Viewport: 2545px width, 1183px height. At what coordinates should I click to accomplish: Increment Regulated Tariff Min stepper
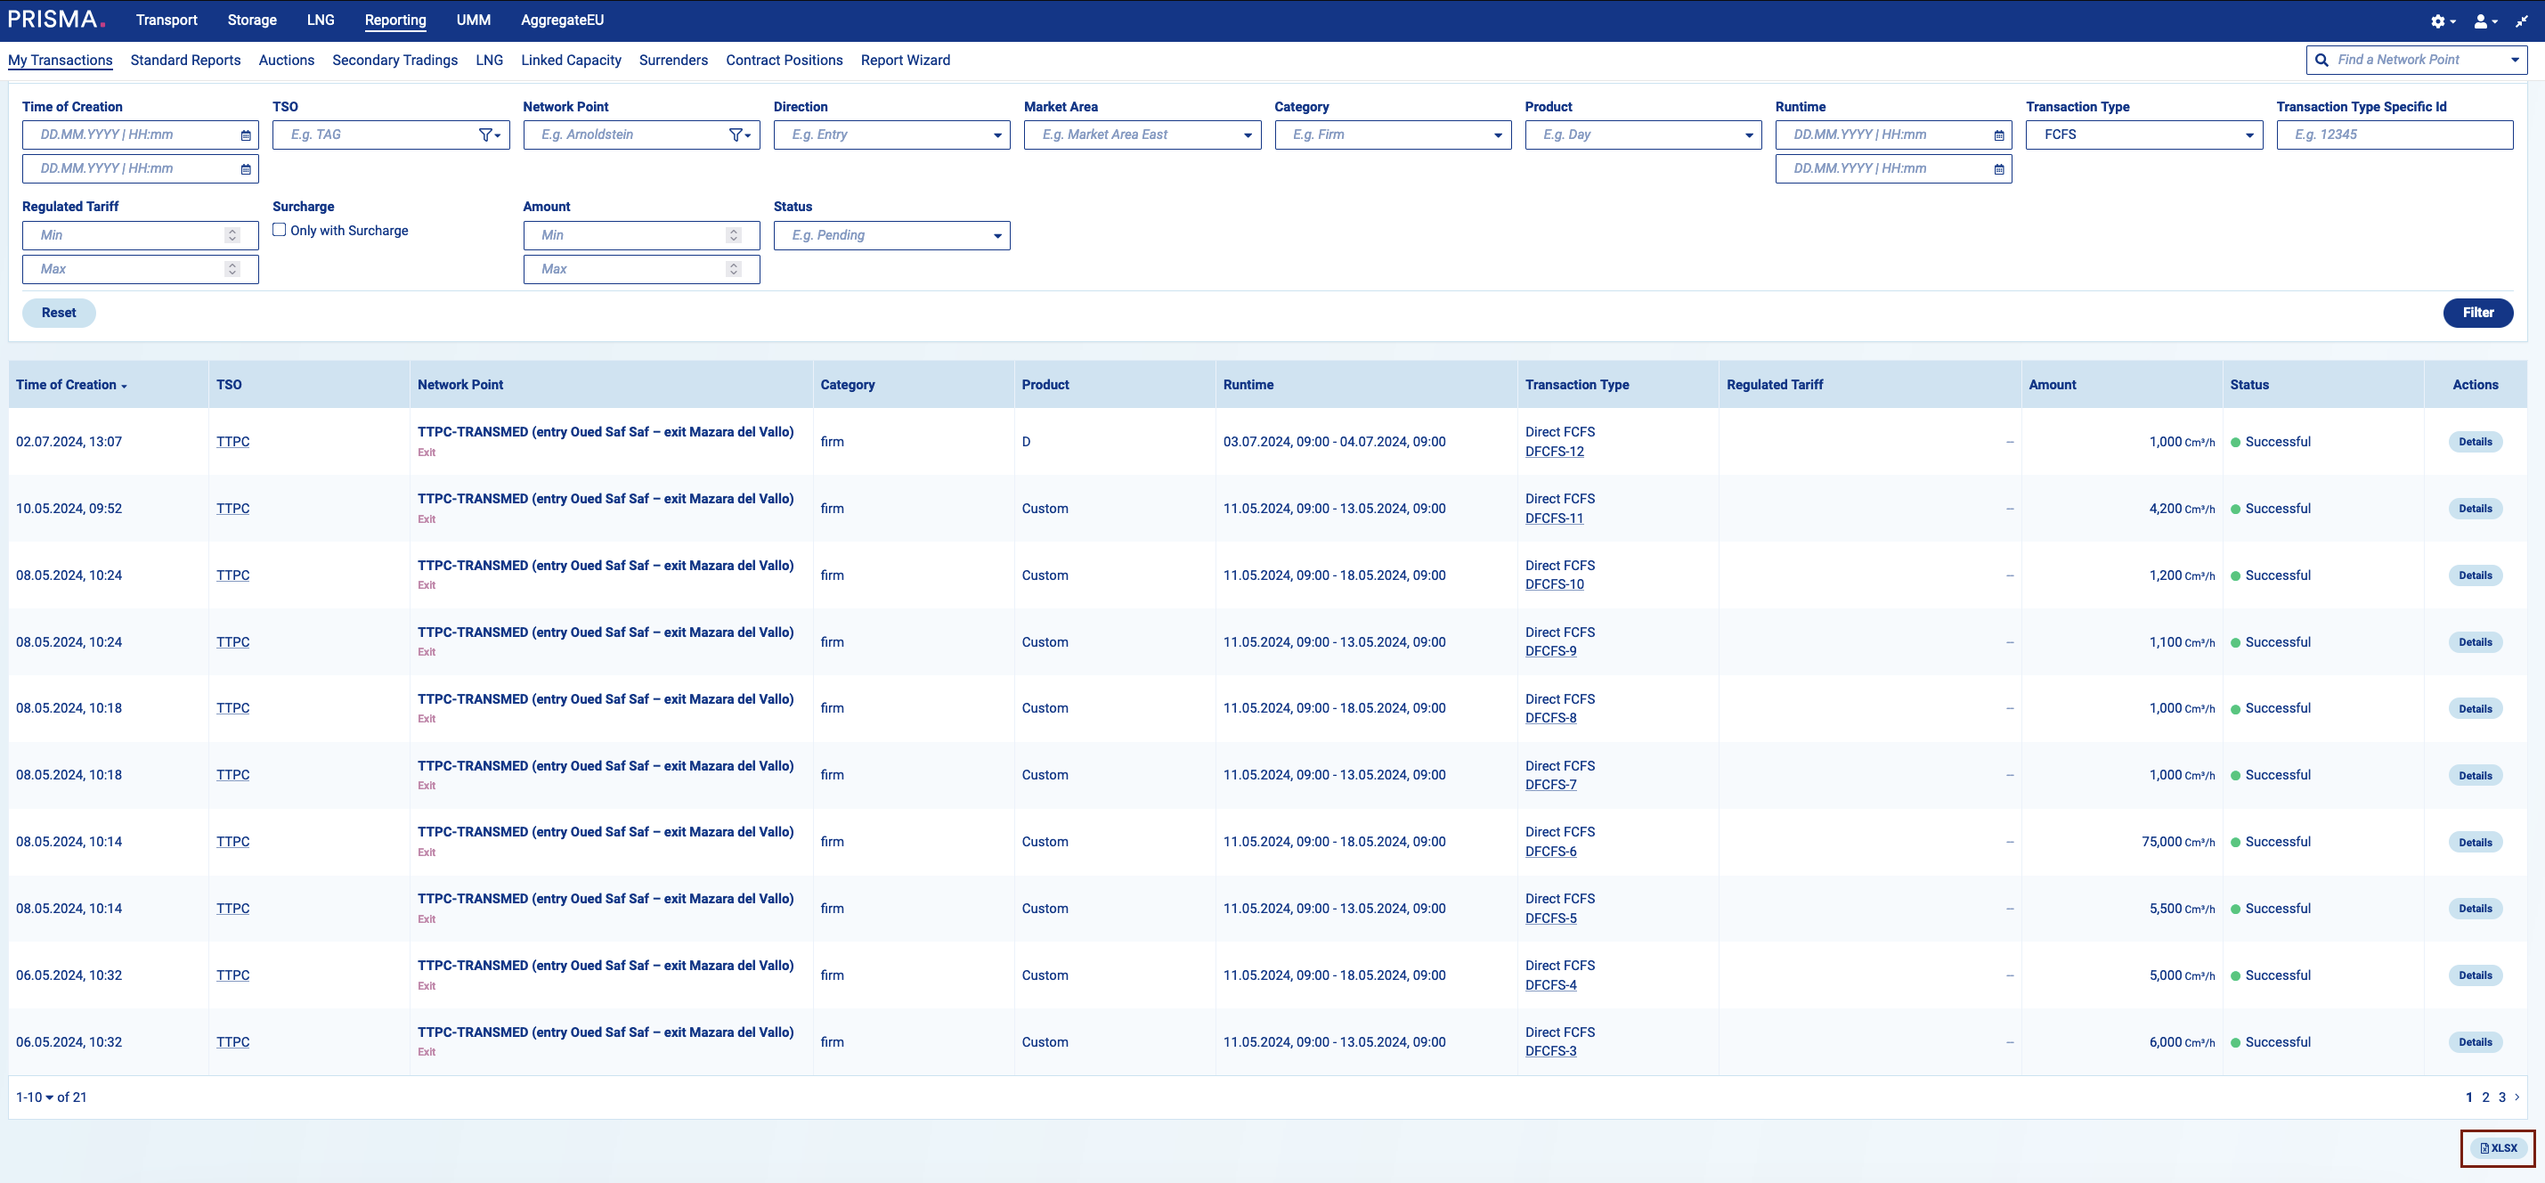pos(232,232)
